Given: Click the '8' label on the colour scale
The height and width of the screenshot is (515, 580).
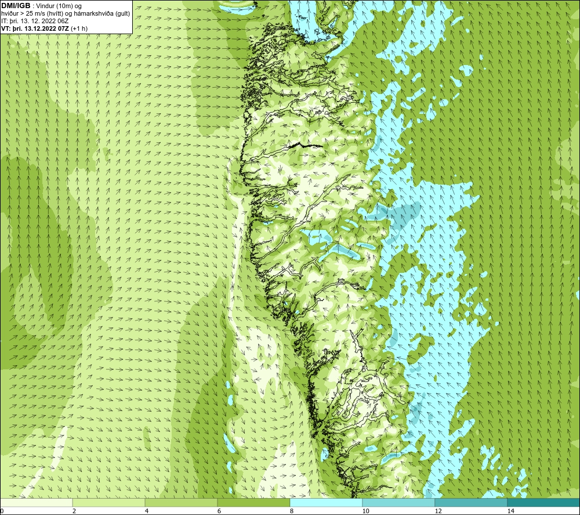Looking at the screenshot, I should pos(292,511).
